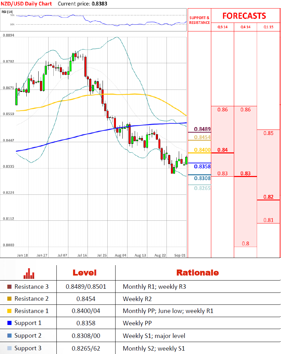
Task: Click the Support 1 row label
Action: [x=28, y=323]
